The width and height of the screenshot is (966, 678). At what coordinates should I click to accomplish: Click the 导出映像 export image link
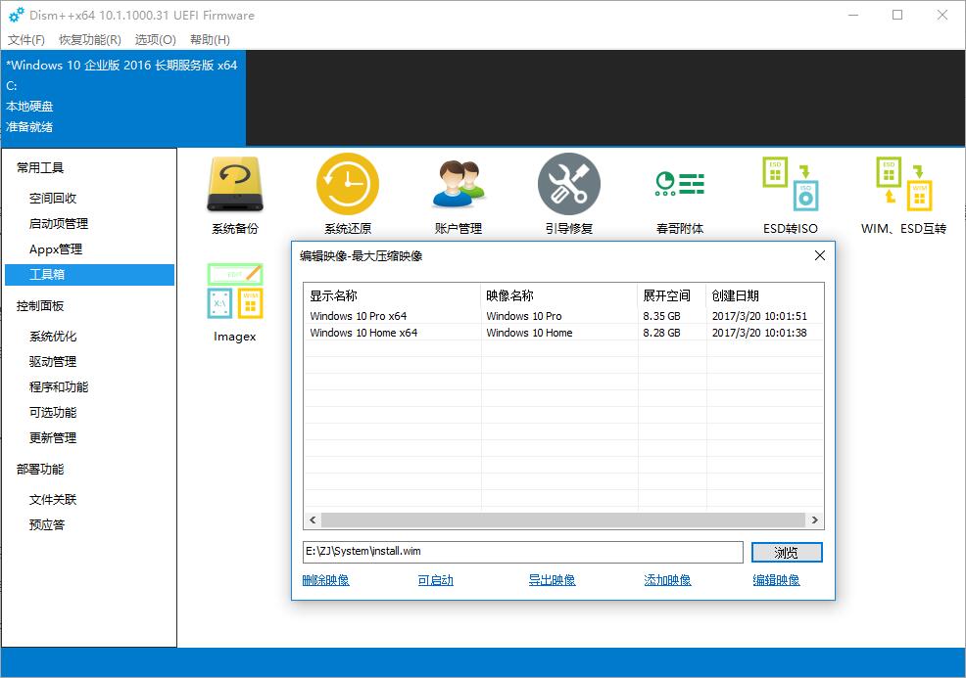pyautogui.click(x=552, y=580)
